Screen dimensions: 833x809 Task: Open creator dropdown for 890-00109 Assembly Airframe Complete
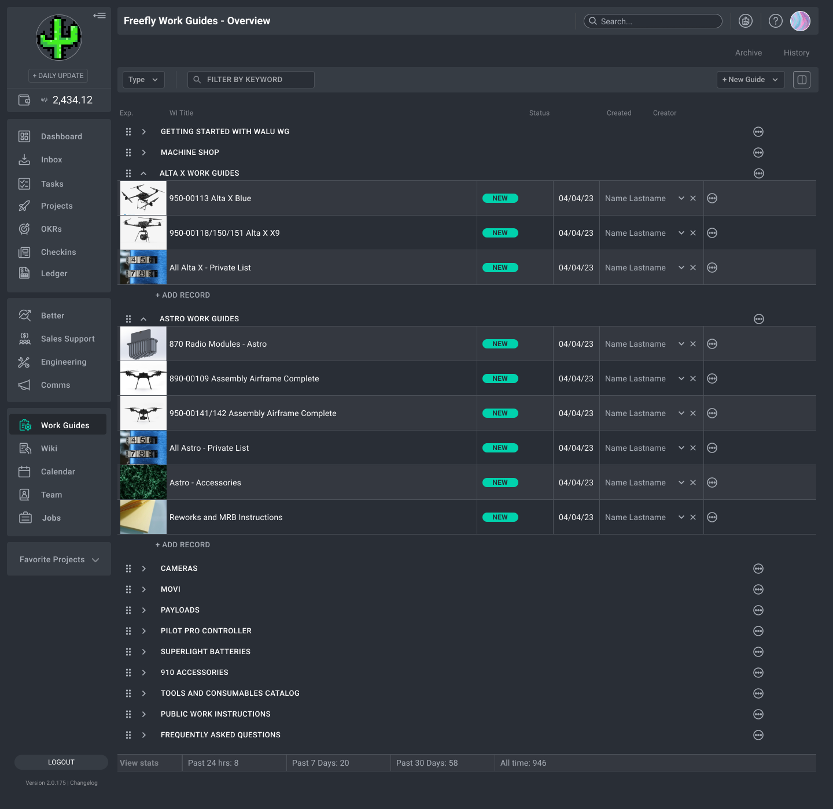[x=681, y=378]
